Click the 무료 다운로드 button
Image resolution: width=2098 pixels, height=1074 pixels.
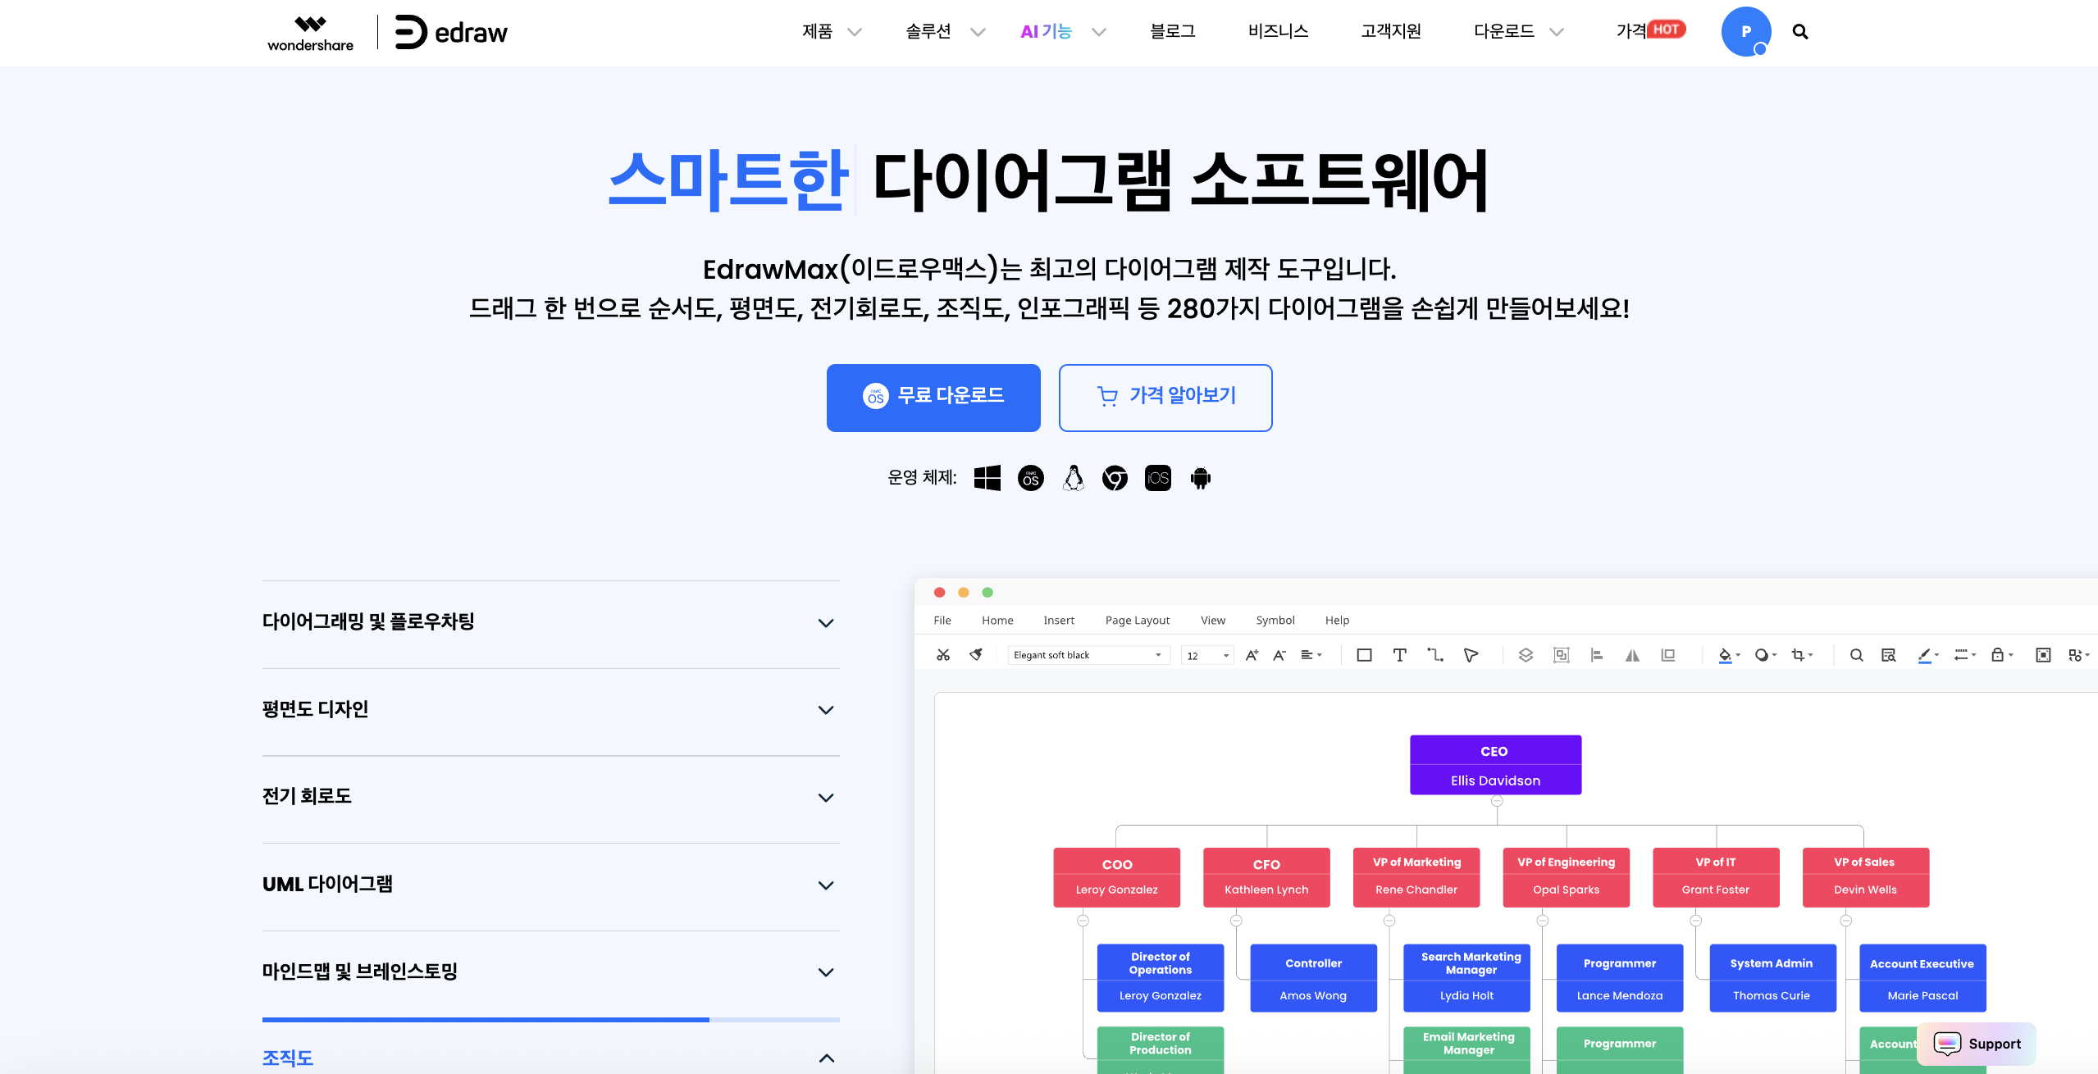[x=933, y=398]
